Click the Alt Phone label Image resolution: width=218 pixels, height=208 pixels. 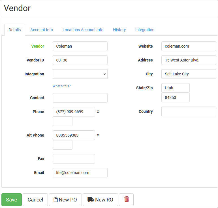(35, 135)
